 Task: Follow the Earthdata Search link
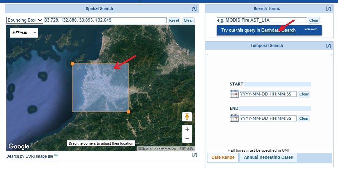click(x=278, y=30)
